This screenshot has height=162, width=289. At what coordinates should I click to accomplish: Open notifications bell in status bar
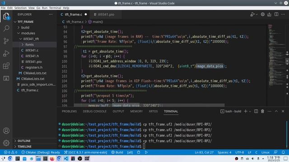[x=283, y=152]
